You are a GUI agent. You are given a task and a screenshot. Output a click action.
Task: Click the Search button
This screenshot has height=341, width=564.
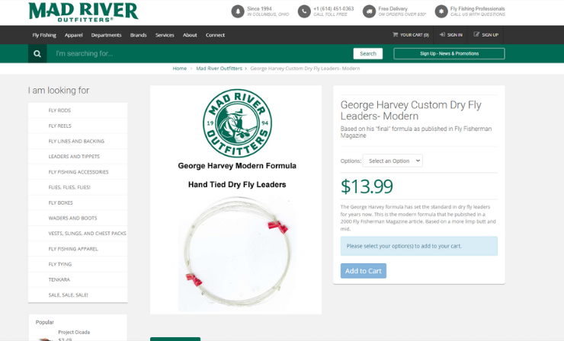pyautogui.click(x=368, y=53)
